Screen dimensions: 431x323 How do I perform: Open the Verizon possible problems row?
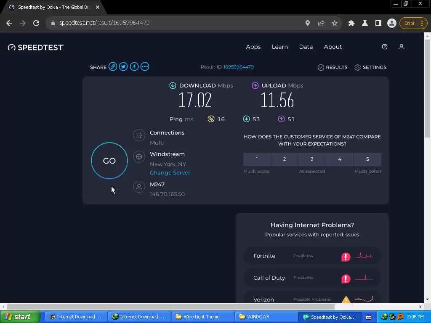pyautogui.click(x=312, y=297)
